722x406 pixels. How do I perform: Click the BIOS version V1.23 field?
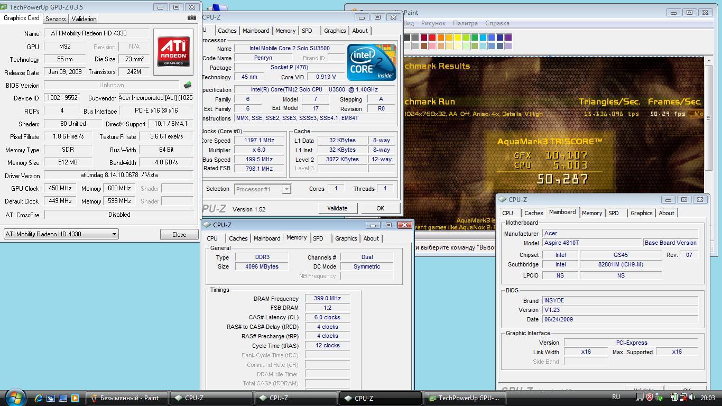[620, 310]
